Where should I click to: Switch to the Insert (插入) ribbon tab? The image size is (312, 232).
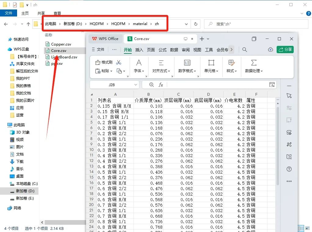point(139,50)
